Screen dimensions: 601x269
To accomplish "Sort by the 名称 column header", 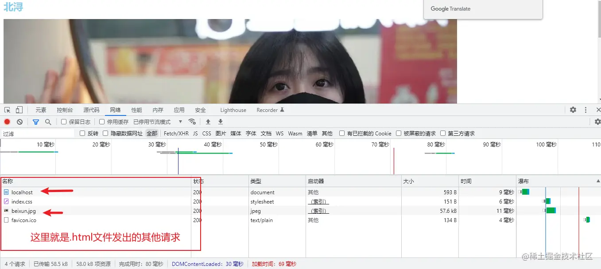I will [x=95, y=181].
